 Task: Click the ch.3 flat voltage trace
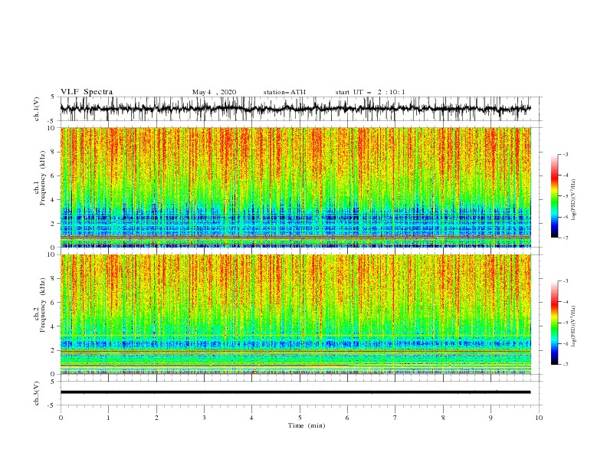[x=295, y=392]
